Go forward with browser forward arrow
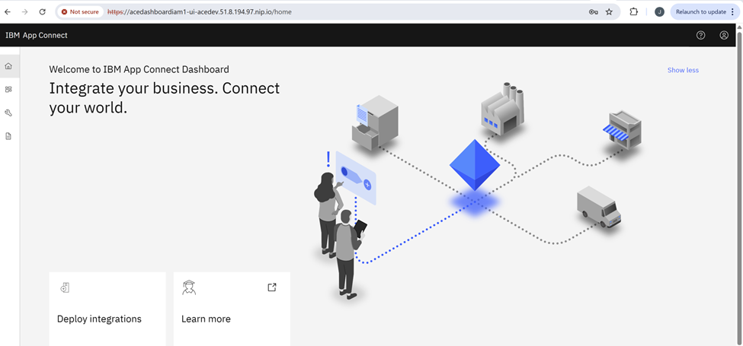This screenshot has width=743, height=346. pos(25,12)
